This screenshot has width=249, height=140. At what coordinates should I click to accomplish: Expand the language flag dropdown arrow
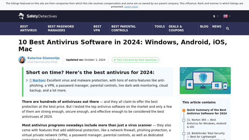pos(230,16)
